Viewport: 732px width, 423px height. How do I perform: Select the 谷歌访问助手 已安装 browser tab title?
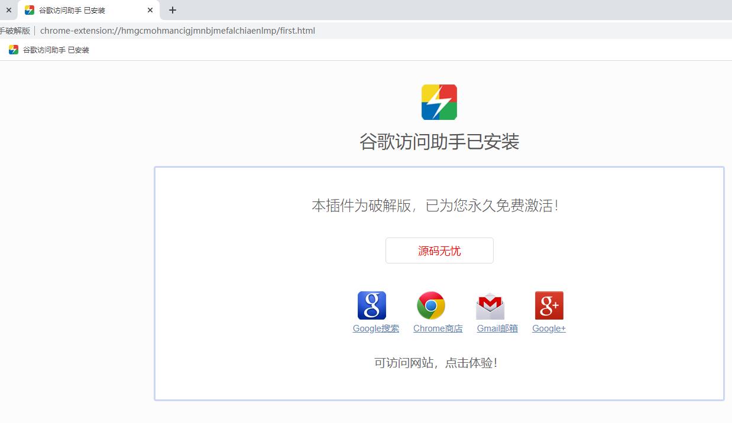click(72, 11)
